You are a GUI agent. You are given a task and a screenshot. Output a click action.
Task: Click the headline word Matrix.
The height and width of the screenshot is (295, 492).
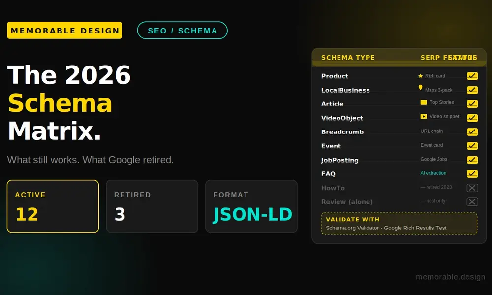tap(54, 131)
